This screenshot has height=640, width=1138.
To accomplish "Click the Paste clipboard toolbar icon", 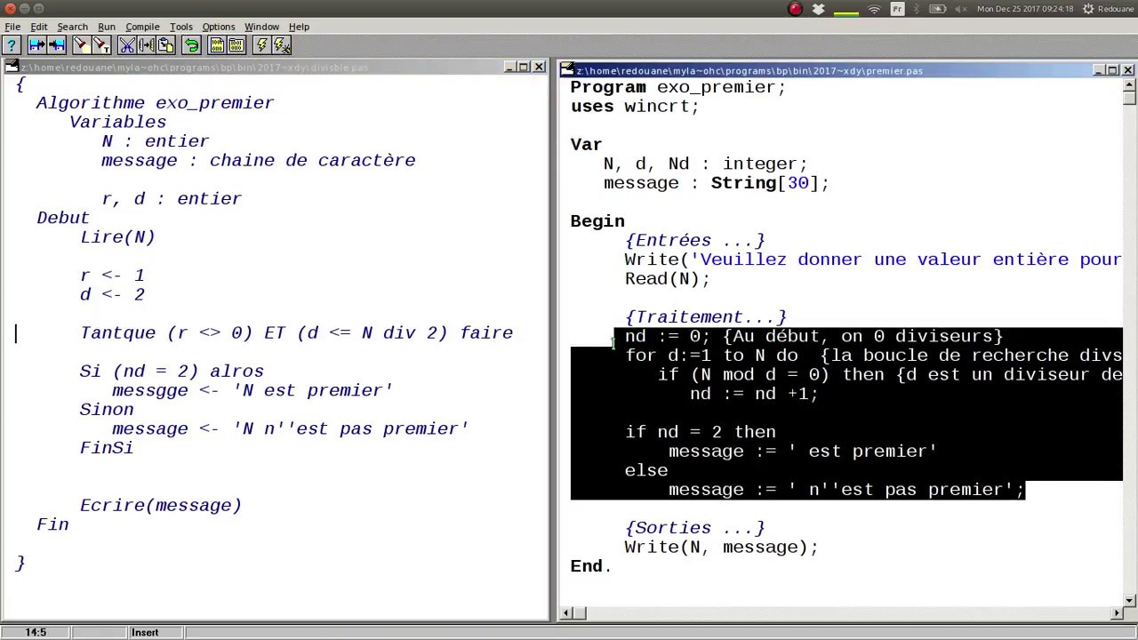I will pyautogui.click(x=165, y=45).
